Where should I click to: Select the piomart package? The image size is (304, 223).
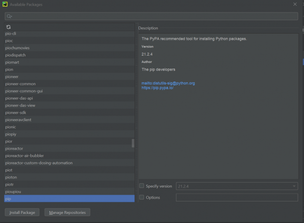69,62
